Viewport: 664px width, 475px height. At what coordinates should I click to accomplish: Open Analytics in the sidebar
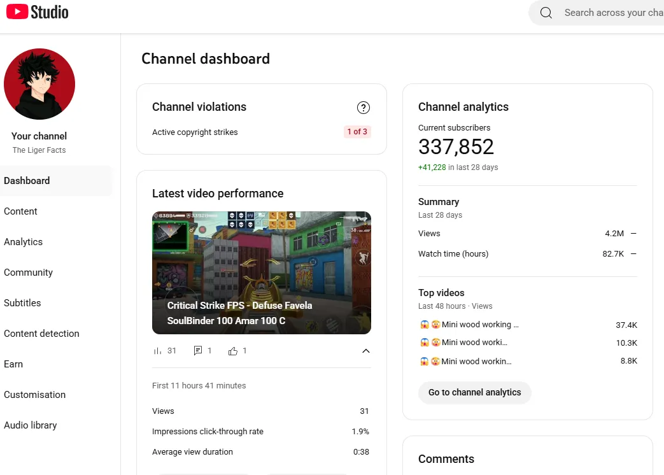click(x=23, y=242)
